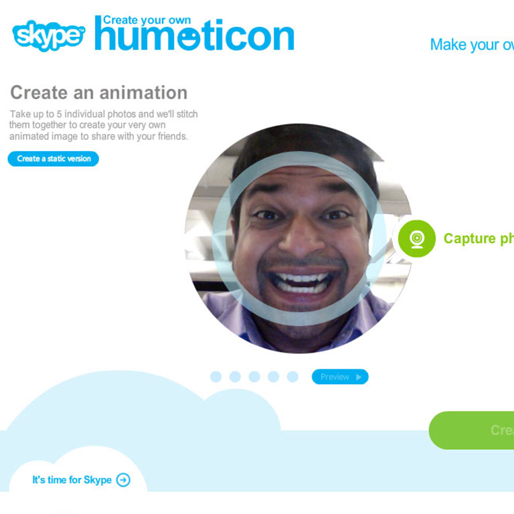Click the circular webcam preview image
This screenshot has width=514, height=514.
pos(298,238)
